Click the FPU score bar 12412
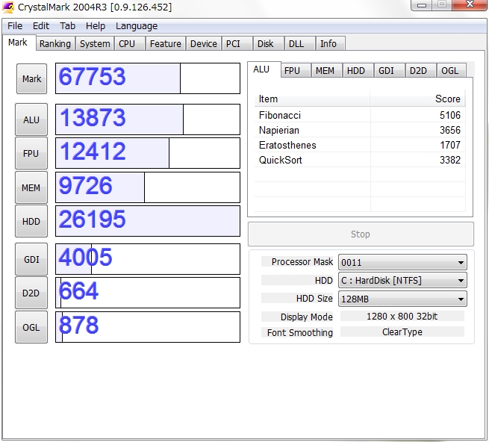 (x=148, y=153)
